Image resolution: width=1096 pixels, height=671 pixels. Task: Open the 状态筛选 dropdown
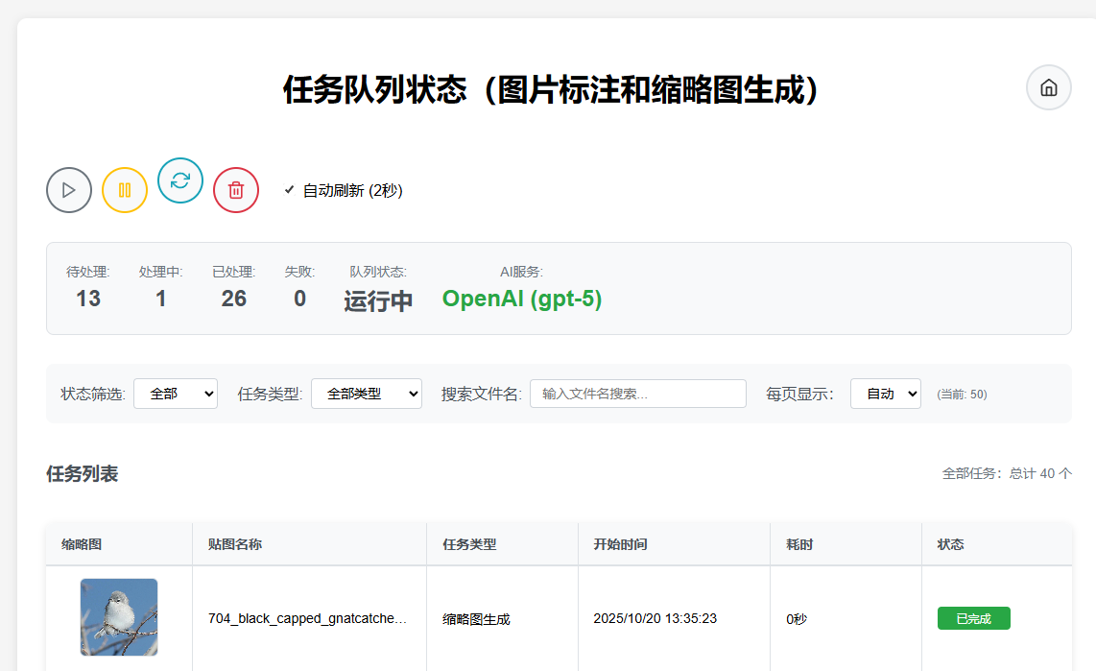point(176,394)
